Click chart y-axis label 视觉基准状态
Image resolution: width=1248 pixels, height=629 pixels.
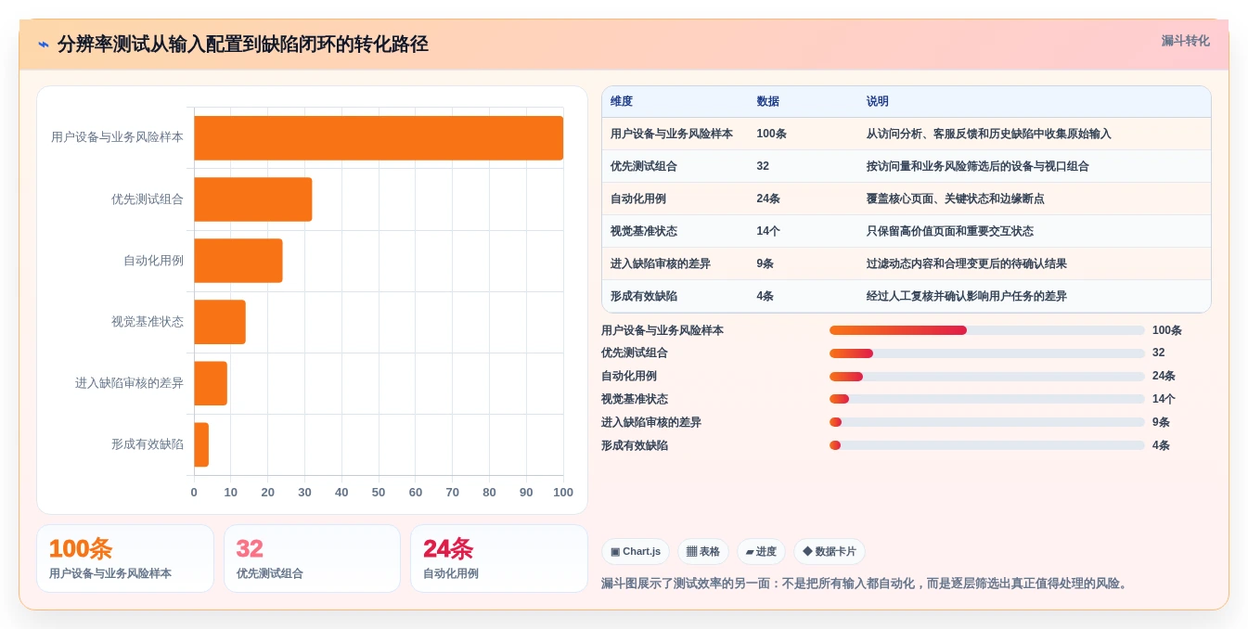[148, 322]
